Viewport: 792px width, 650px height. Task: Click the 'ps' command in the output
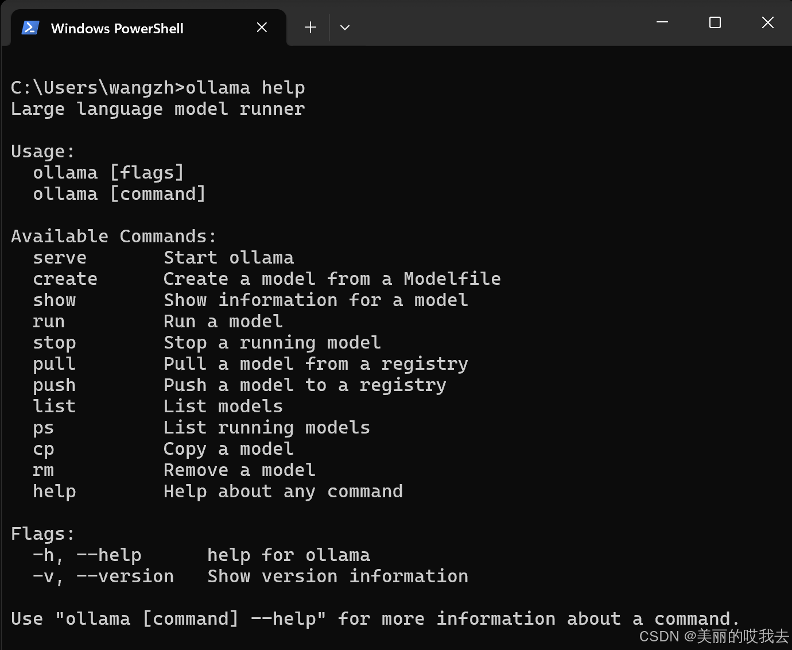[43, 427]
